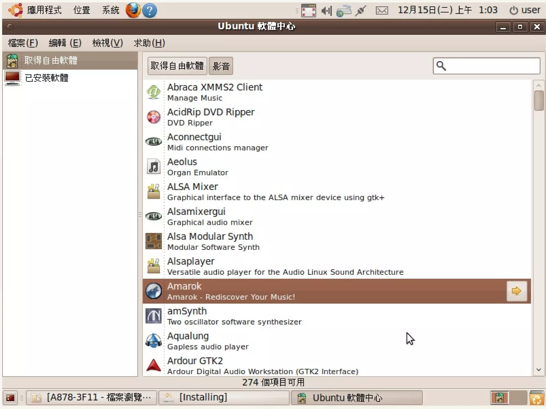Select the Aconnectgui row

[337, 142]
